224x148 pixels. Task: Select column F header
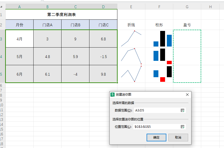159,7
